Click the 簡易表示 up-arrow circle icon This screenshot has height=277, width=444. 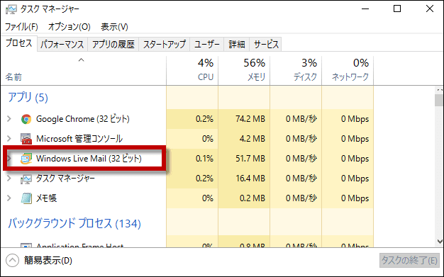point(12,260)
